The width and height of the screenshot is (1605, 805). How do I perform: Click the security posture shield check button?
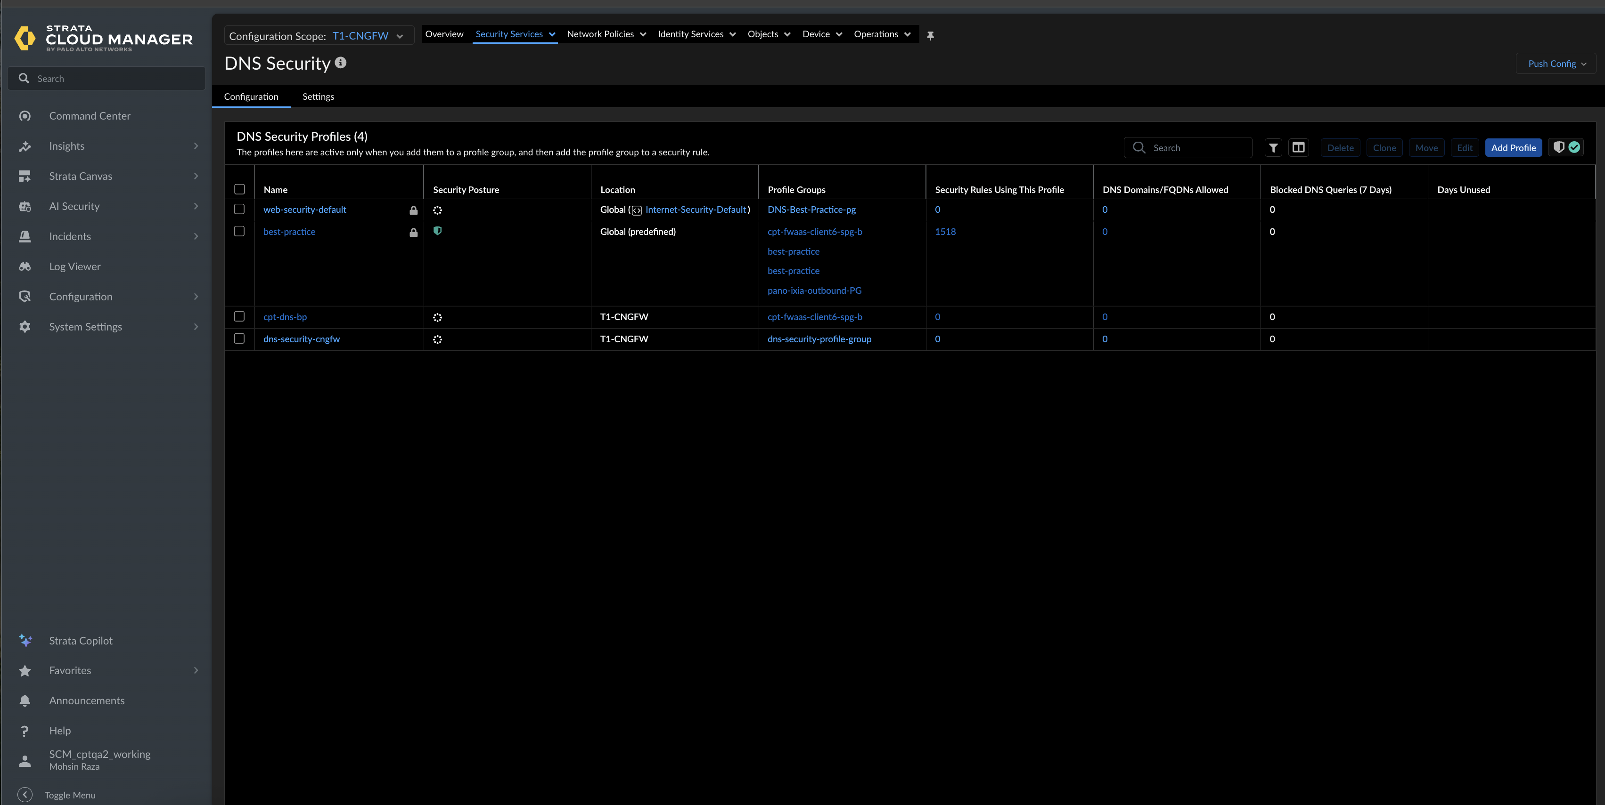[x=1566, y=147]
